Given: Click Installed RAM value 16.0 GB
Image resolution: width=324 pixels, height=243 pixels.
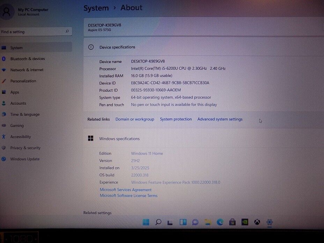Looking at the screenshot, I should (x=152, y=76).
